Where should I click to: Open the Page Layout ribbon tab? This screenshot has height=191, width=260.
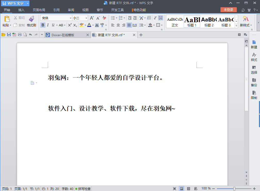click(39, 10)
